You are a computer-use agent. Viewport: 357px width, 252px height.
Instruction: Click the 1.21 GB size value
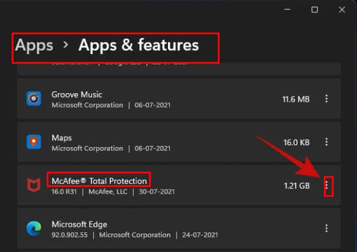click(x=297, y=186)
